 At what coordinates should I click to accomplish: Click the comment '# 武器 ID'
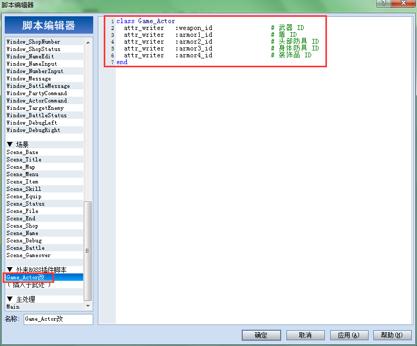(287, 28)
